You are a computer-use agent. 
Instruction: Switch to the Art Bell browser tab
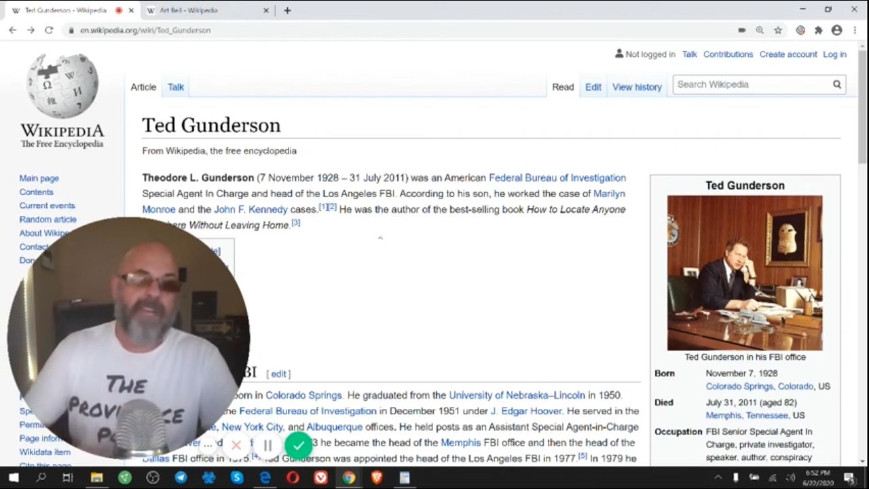point(197,10)
